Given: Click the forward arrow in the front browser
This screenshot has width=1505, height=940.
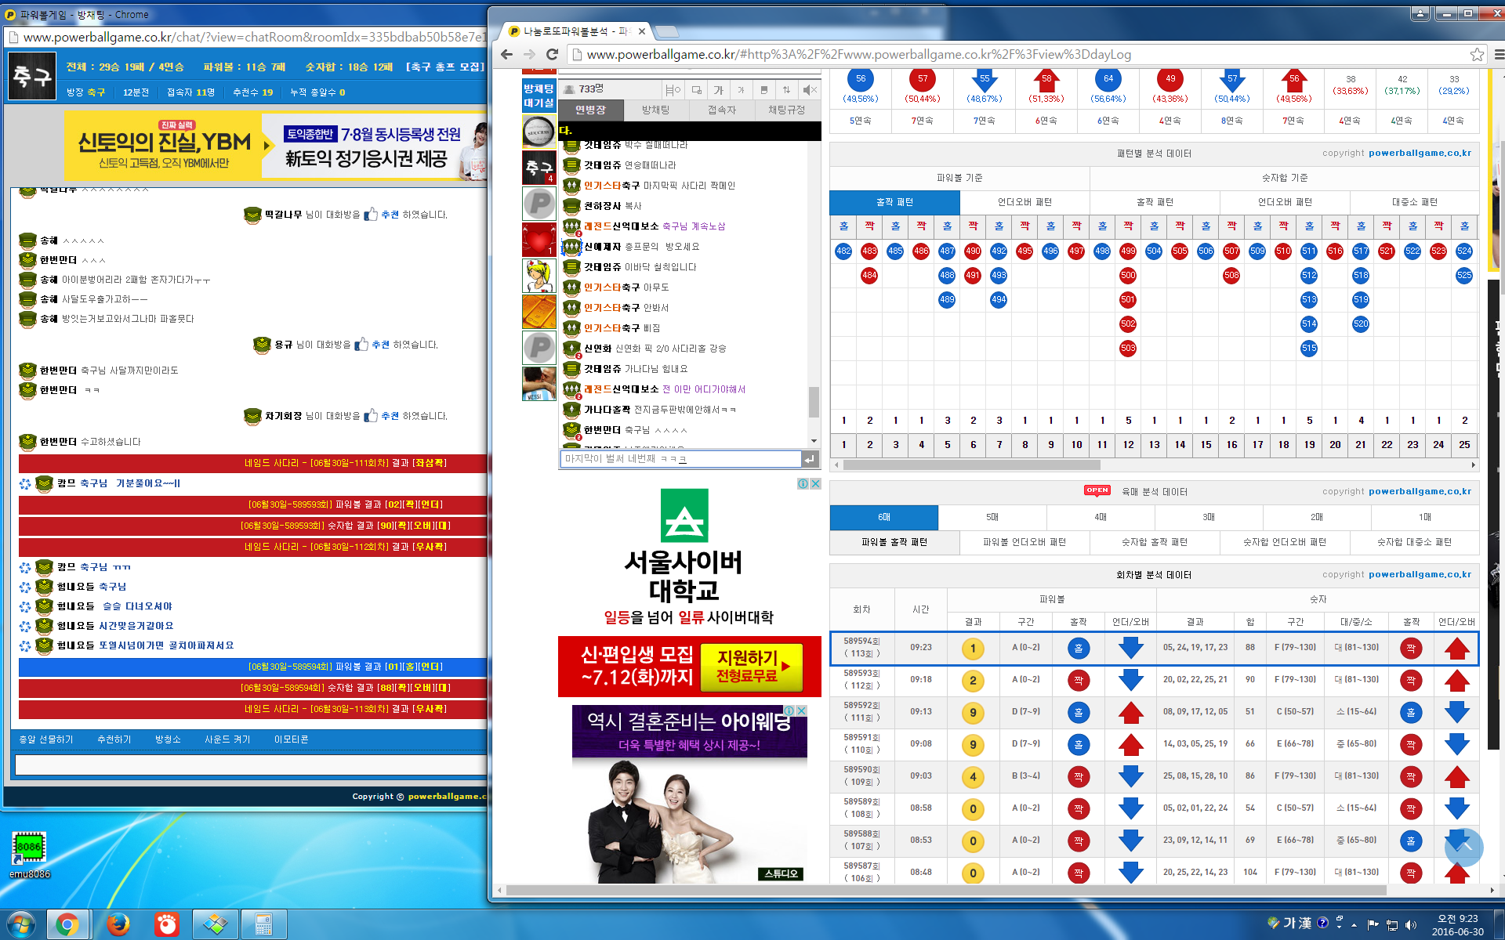Looking at the screenshot, I should pyautogui.click(x=529, y=54).
